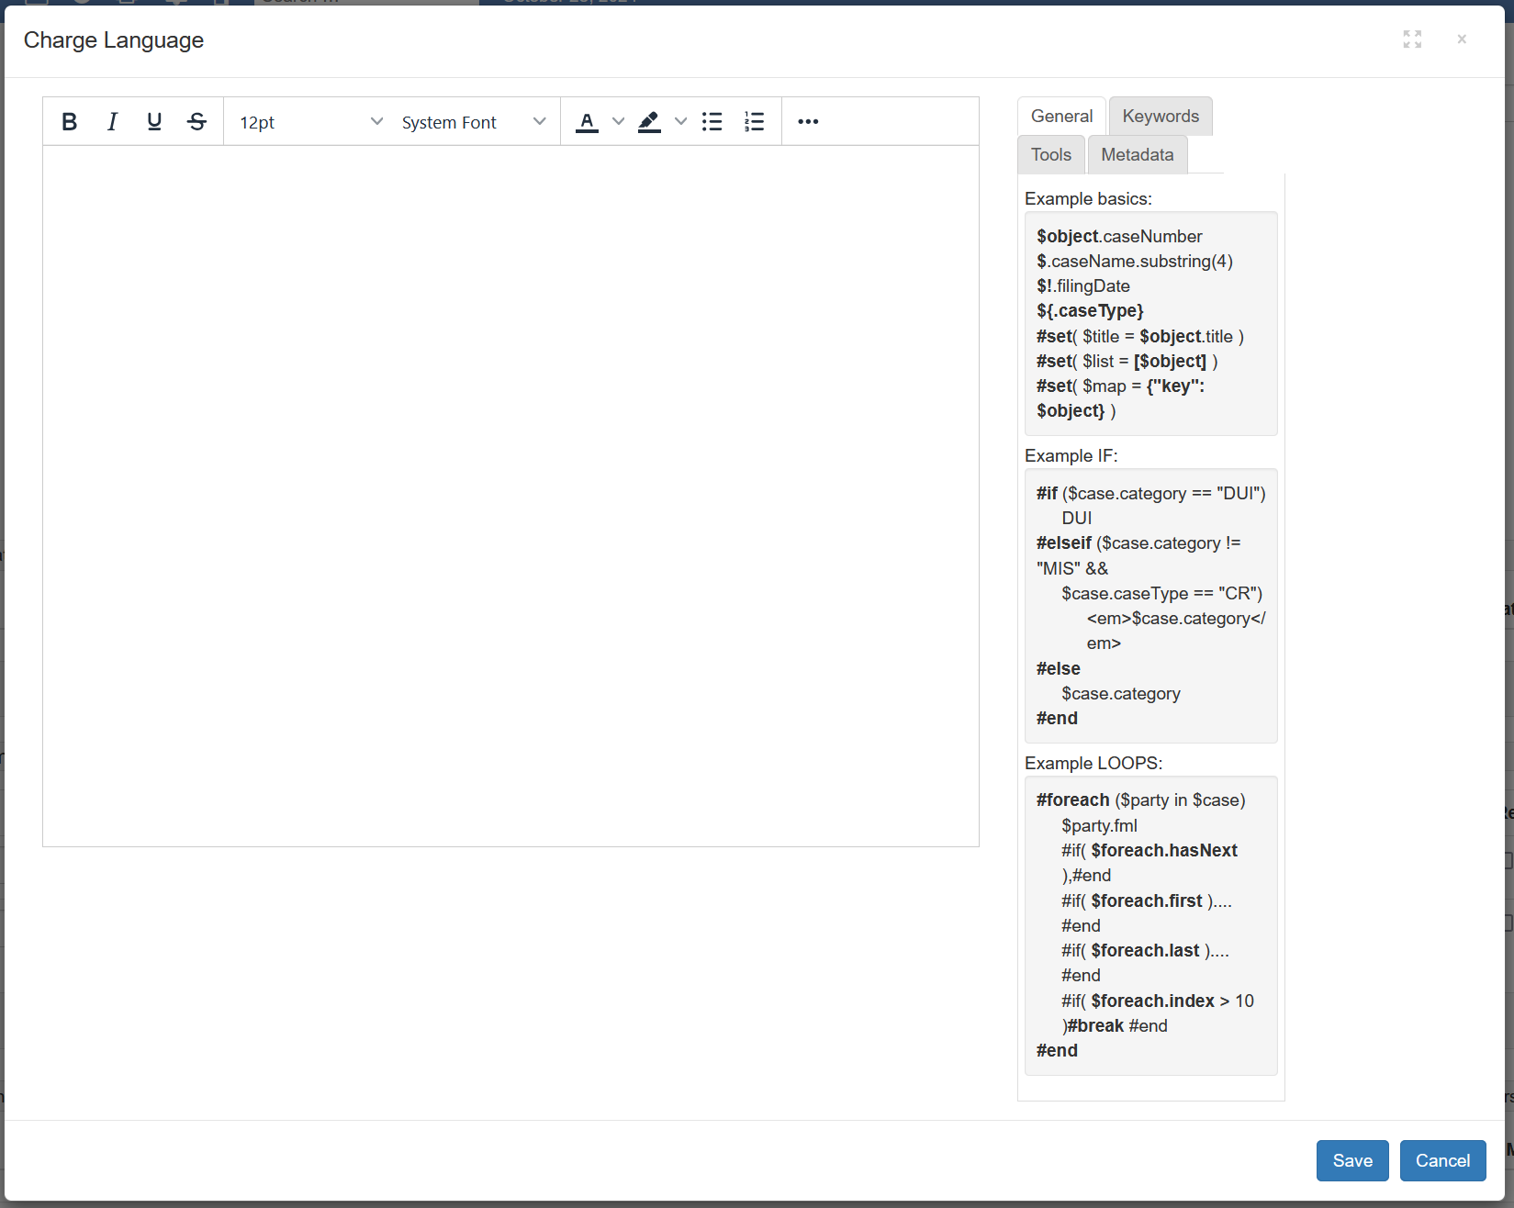Open the Tools tab
Viewport: 1514px width, 1208px height.
pos(1051,155)
